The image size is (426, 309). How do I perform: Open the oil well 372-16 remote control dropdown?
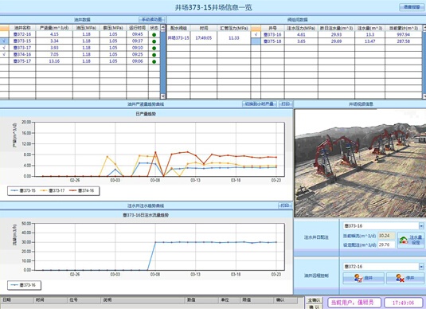point(421,267)
